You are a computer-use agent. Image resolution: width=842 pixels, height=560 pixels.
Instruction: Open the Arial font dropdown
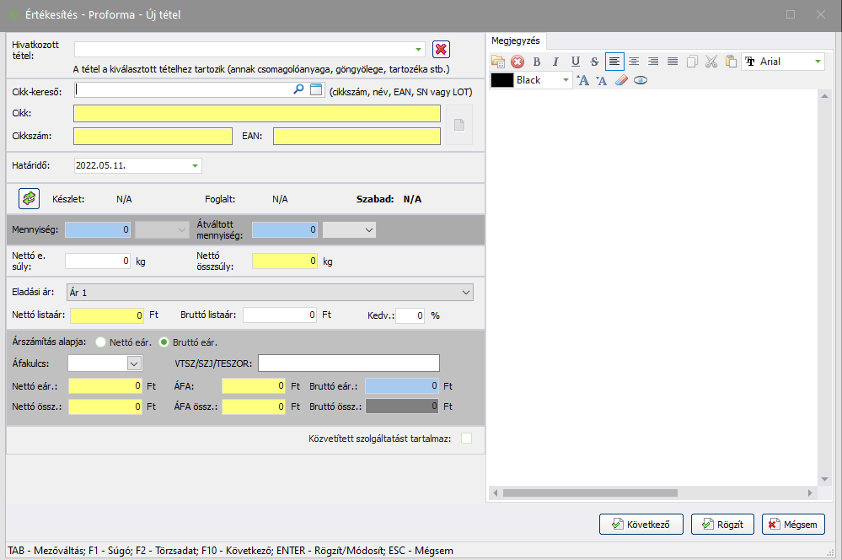pyautogui.click(x=818, y=62)
